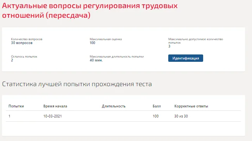Select the 30 вопросов value
The height and width of the screenshot is (141, 252).
coord(22,43)
